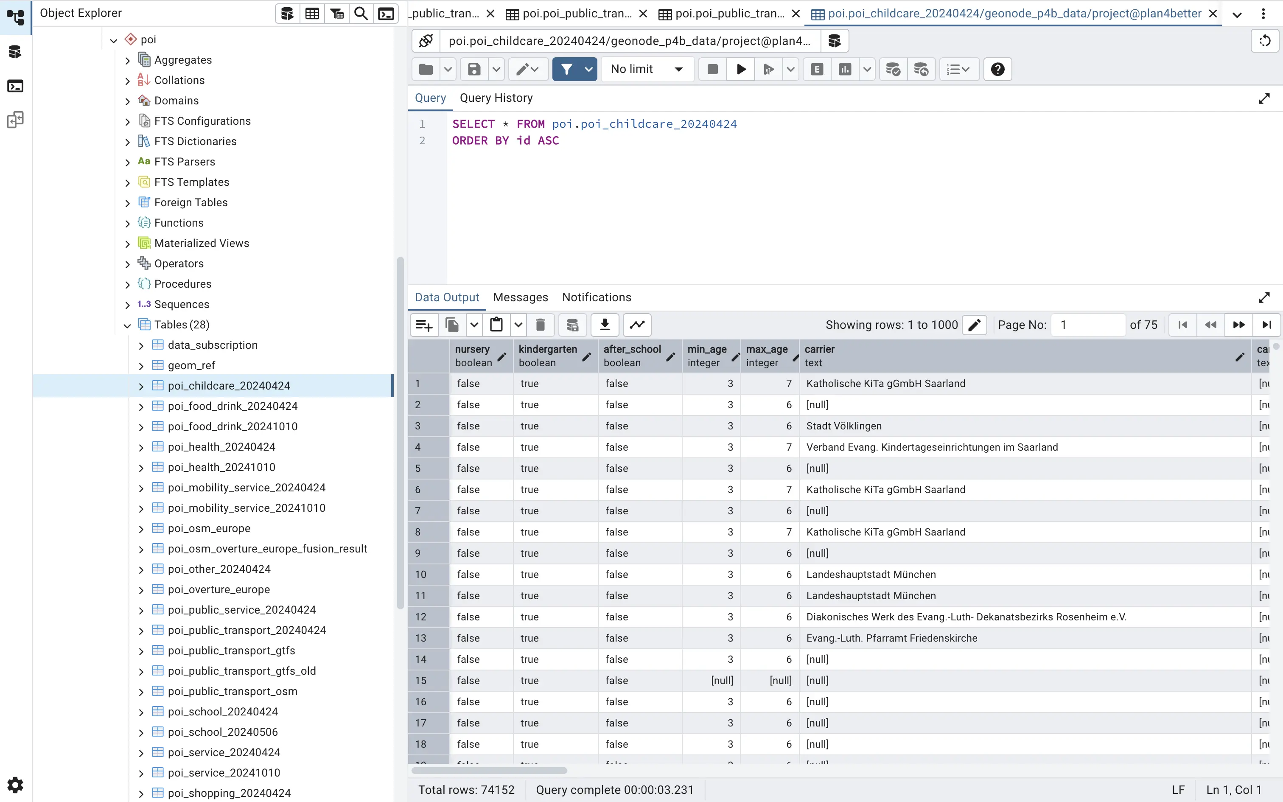1283x802 pixels.
Task: Download results as CSV file
Action: [x=605, y=325]
